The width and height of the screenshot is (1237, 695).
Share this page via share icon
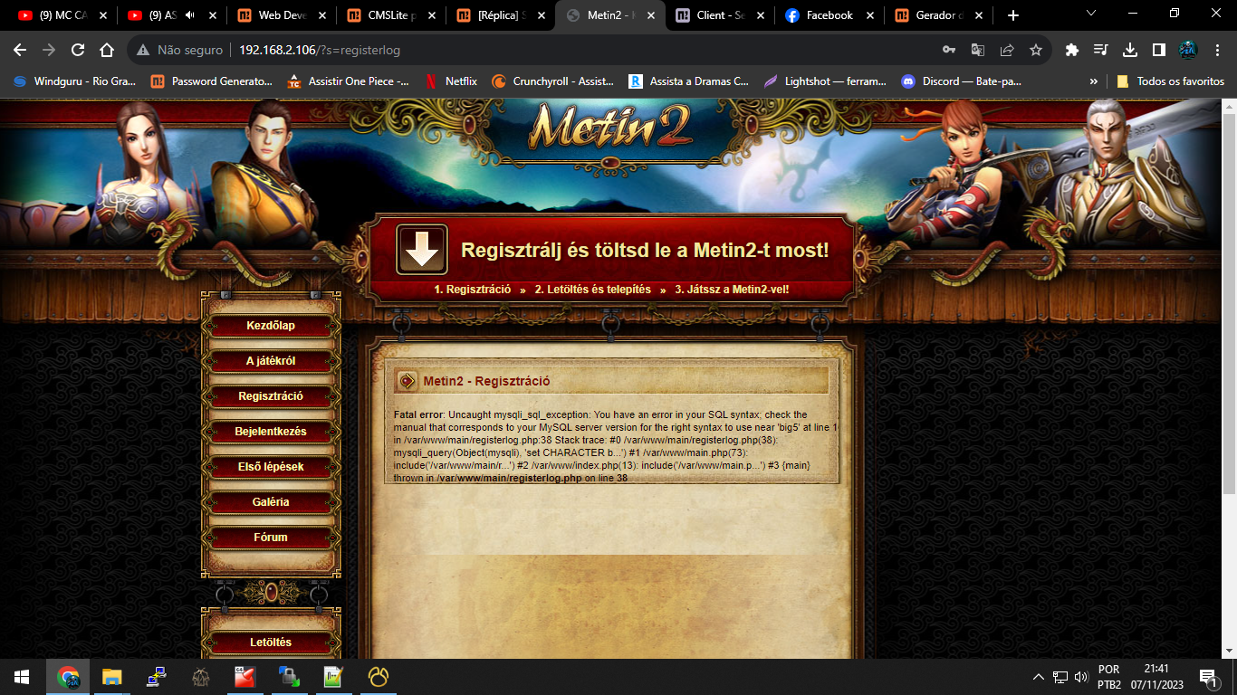point(1007,51)
